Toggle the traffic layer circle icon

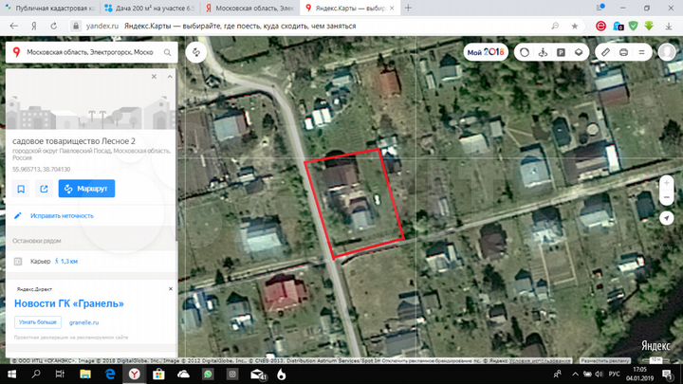coord(525,52)
